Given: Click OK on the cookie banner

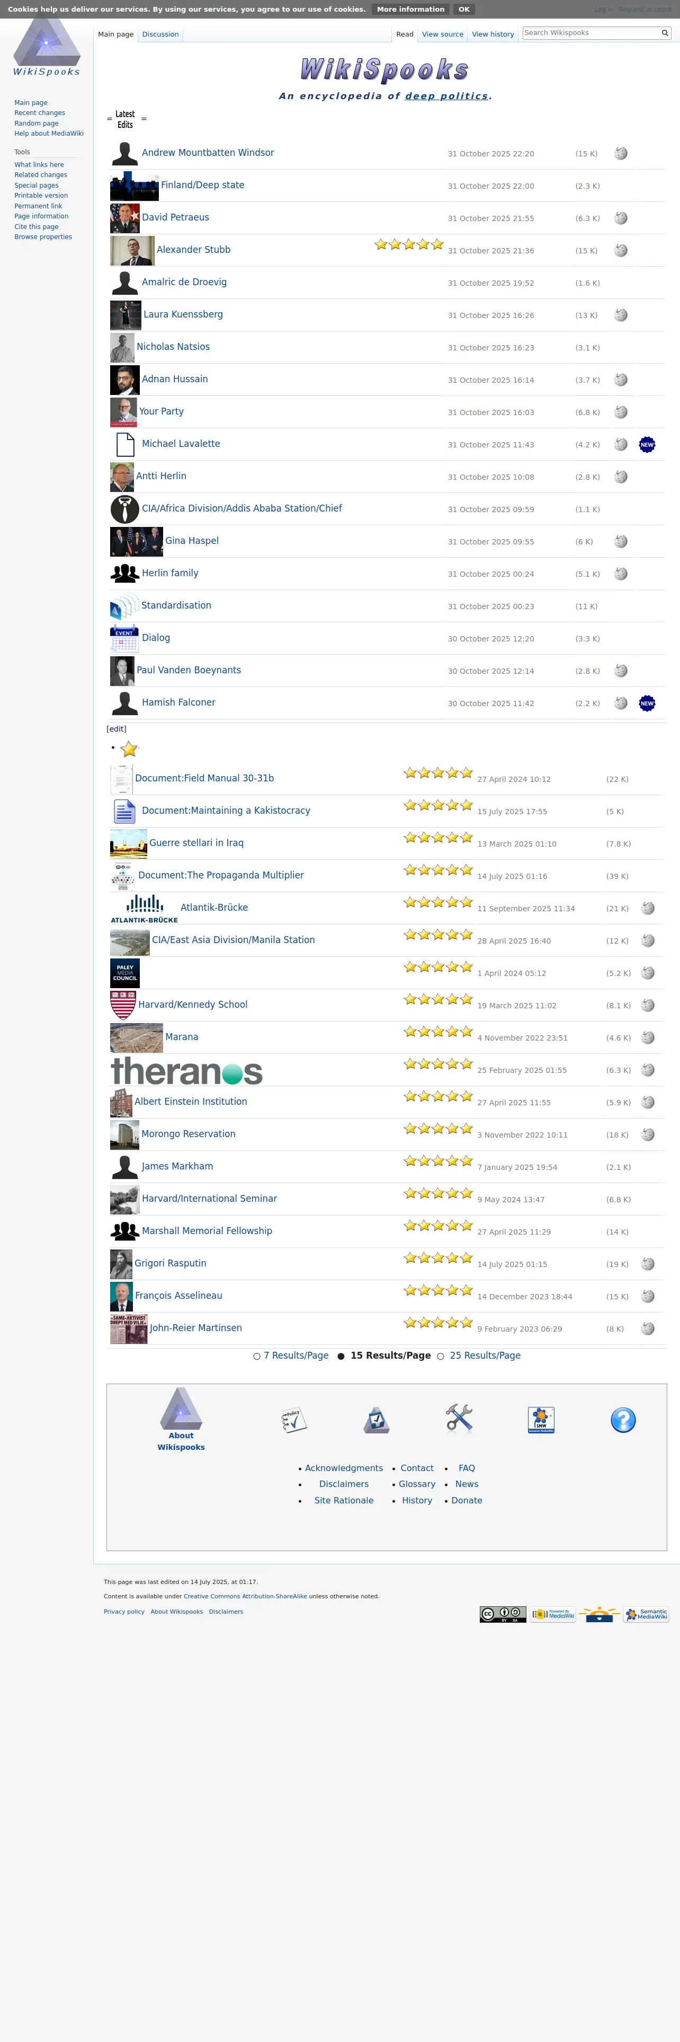Looking at the screenshot, I should click(x=464, y=10).
